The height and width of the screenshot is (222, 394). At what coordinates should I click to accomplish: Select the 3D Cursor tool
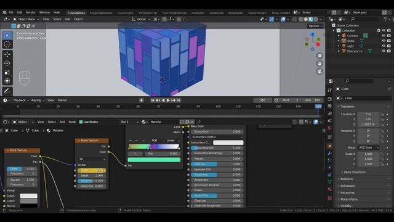(7, 44)
